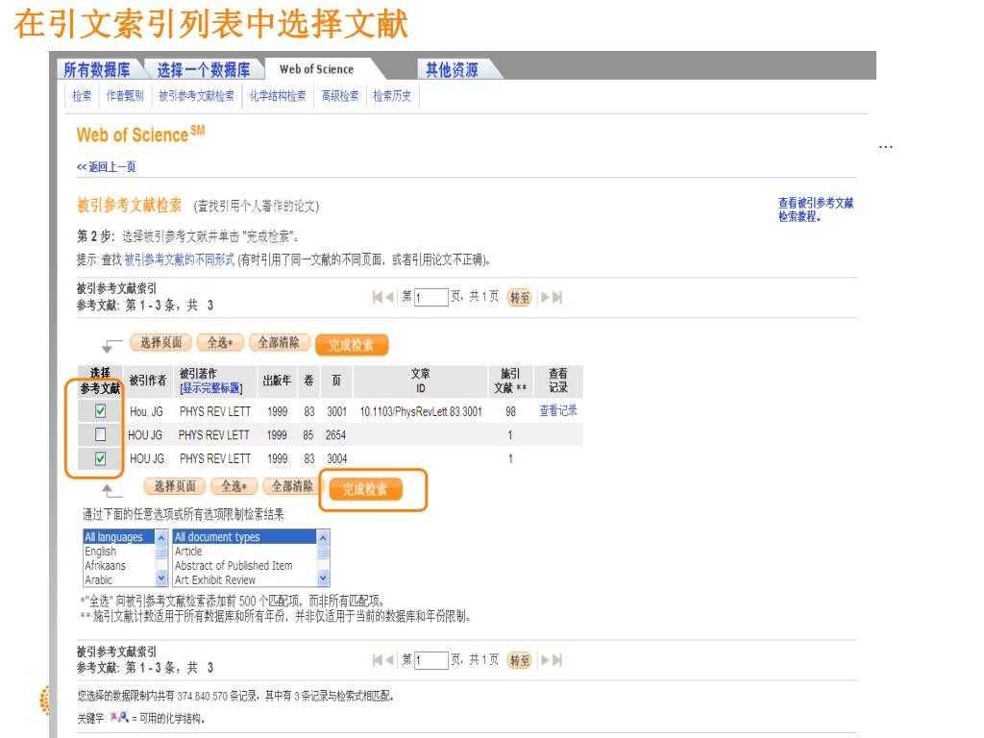Open the 所有数据库 tab
Screen dimensions: 984x738
[97, 69]
